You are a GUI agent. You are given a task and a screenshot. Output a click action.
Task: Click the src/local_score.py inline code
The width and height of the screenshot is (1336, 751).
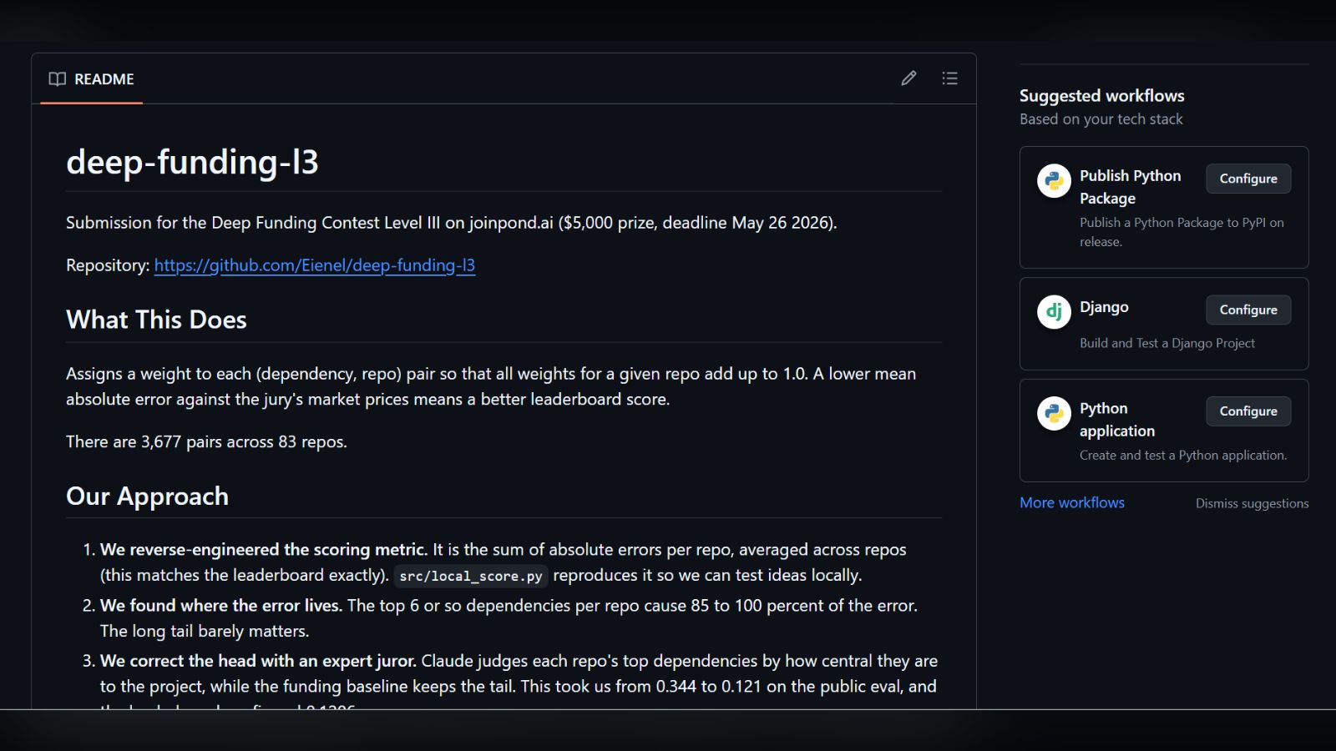coord(471,576)
